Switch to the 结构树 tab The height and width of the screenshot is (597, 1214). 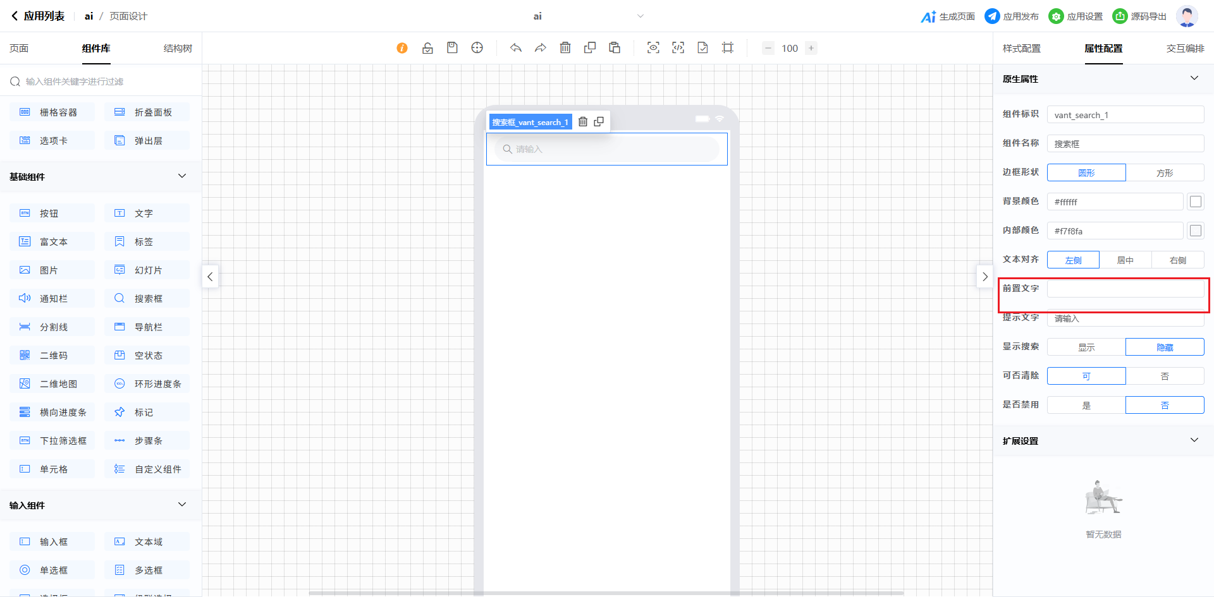[x=178, y=49]
